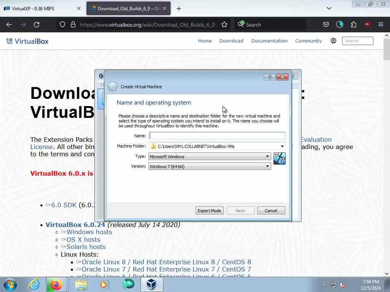Bookmark this page with the star icon
The height and width of the screenshot is (292, 390).
tap(224, 25)
